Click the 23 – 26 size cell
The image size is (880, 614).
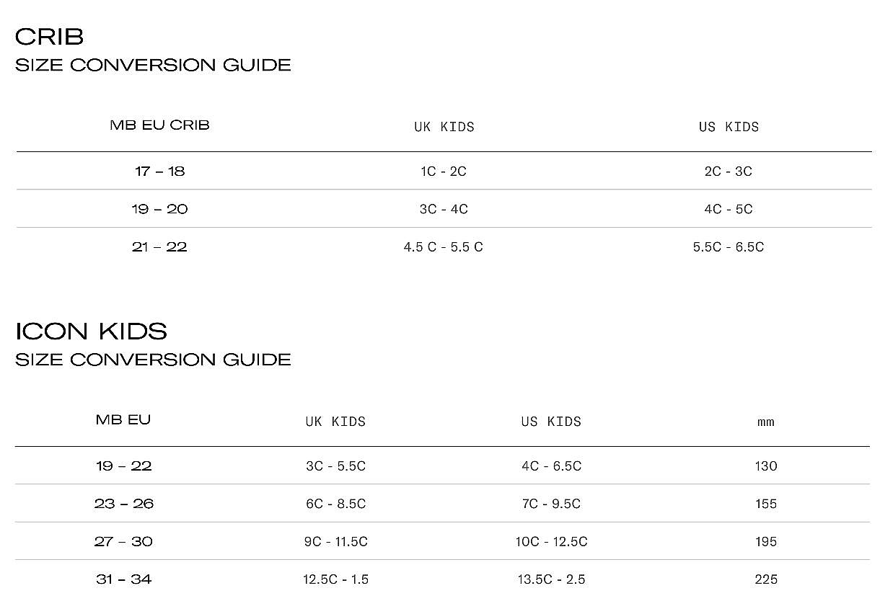(x=124, y=504)
